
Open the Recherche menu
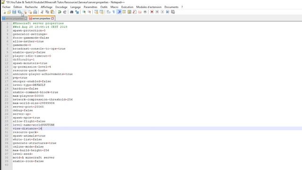[x=31, y=7]
